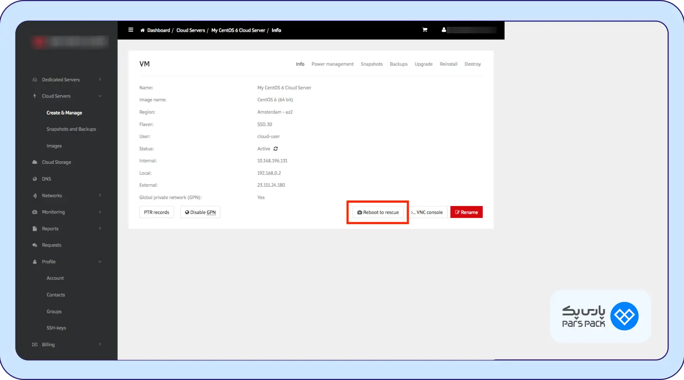Click the user account icon

coord(444,30)
